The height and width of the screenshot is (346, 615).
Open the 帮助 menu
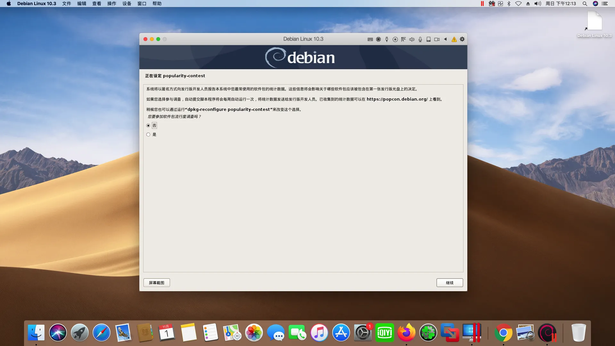click(x=157, y=4)
